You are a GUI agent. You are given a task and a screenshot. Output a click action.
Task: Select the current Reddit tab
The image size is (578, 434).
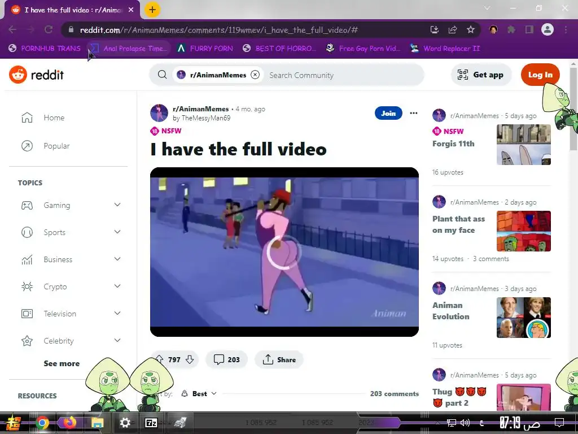coord(72,10)
